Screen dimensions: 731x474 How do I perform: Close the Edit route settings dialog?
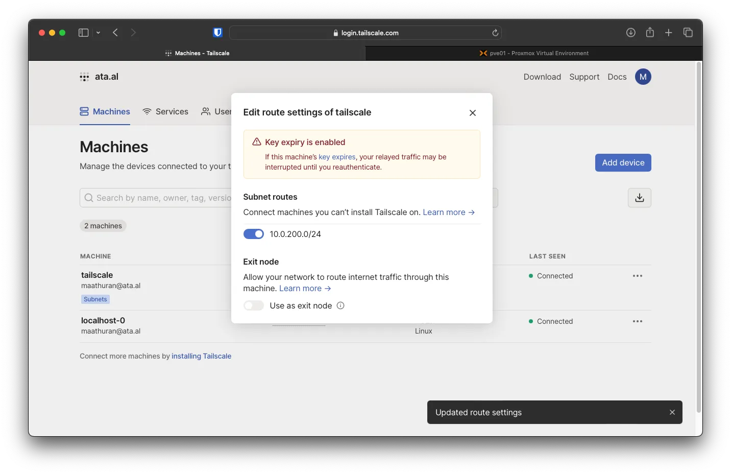click(x=473, y=113)
